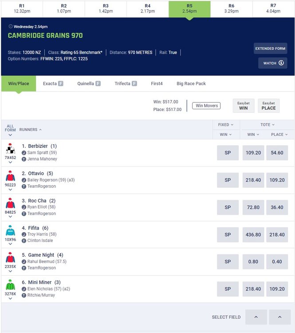
Task: Switch to race R6 3.29pm tab
Action: point(232,8)
